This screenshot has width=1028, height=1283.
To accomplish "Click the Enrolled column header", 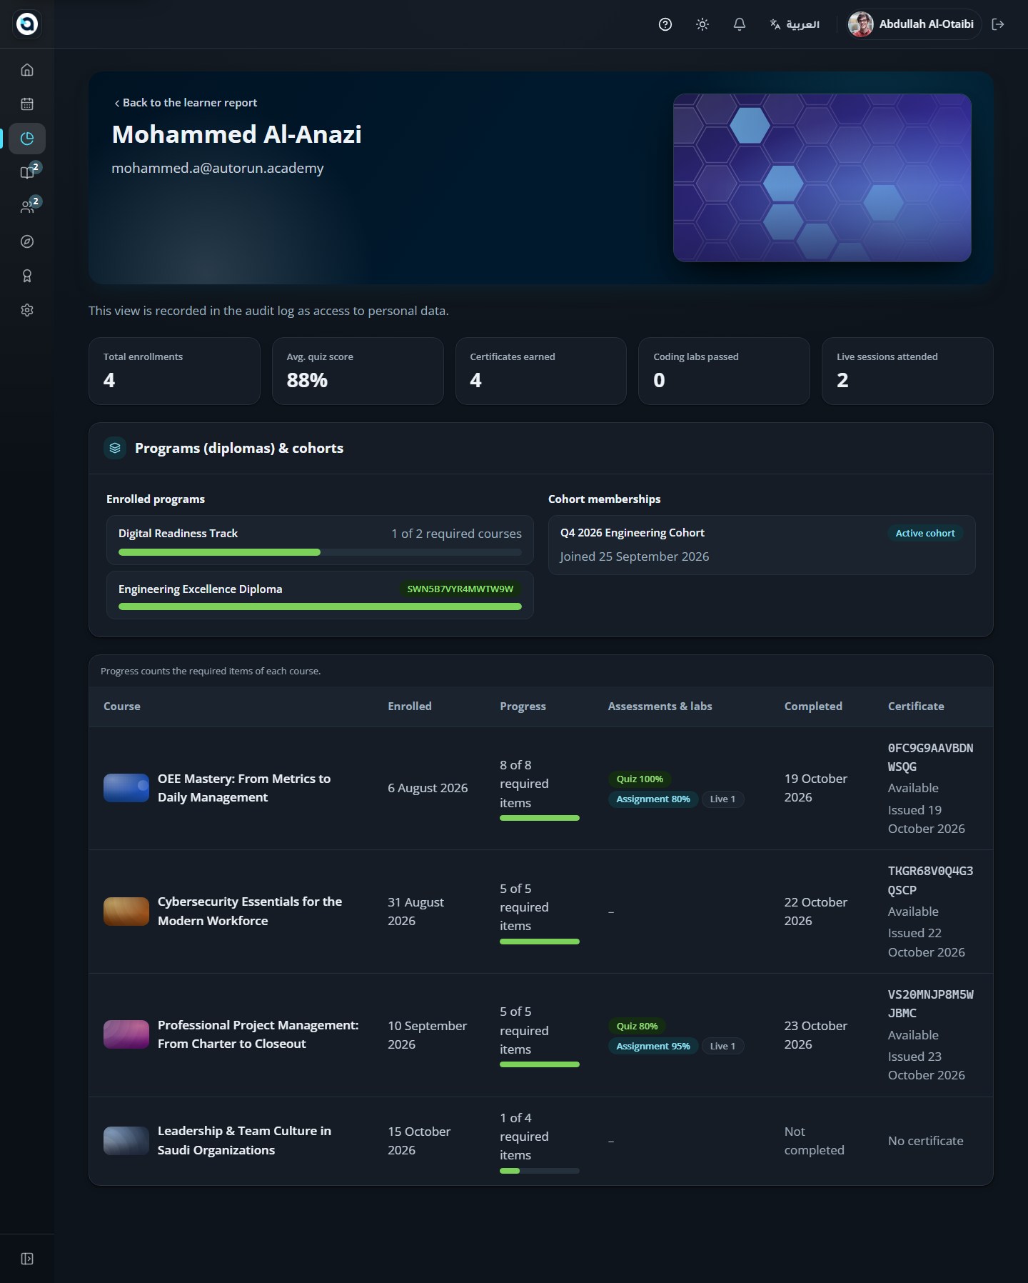I will 410,707.
